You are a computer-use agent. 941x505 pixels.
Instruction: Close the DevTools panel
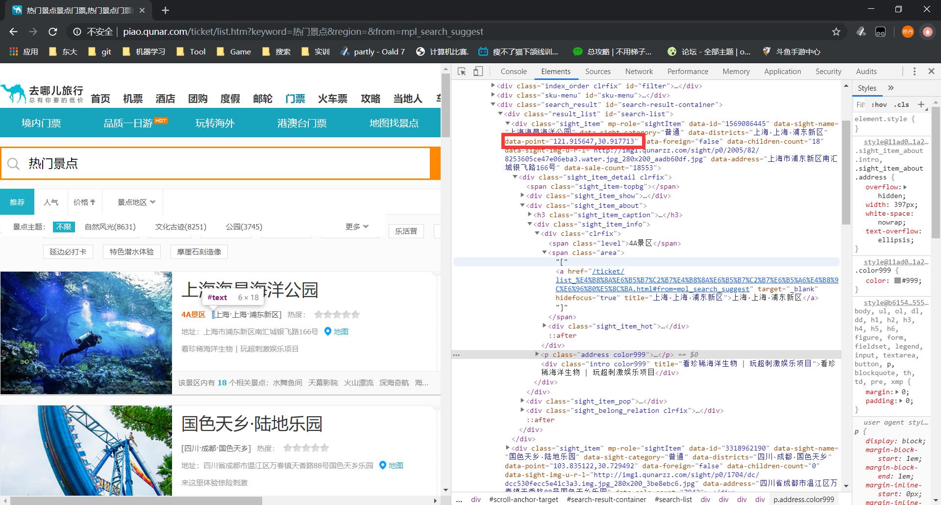tap(931, 72)
